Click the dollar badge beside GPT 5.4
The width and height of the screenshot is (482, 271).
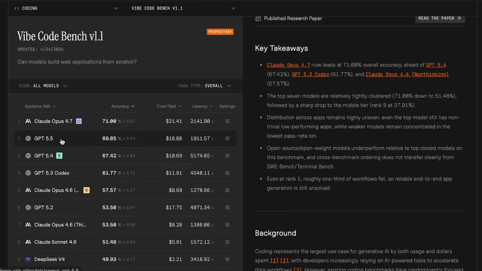(x=59, y=156)
